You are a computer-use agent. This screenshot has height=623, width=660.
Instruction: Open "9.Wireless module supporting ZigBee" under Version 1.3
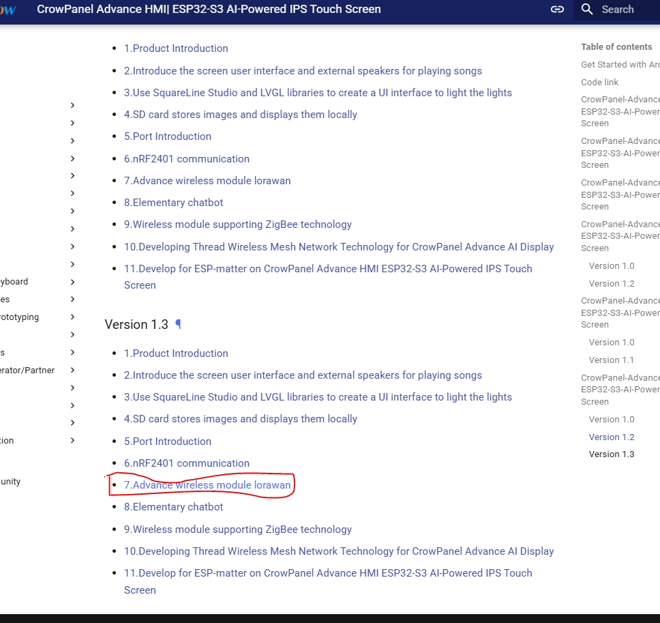coord(238,530)
